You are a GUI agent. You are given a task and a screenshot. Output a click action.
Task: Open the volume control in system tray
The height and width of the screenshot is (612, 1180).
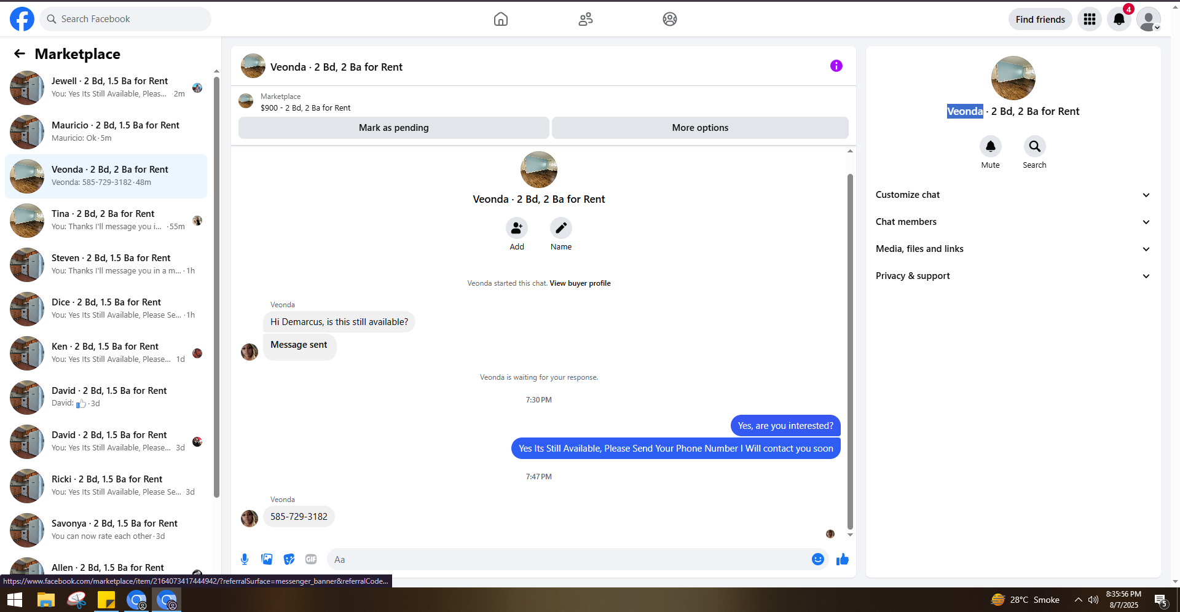[1093, 600]
